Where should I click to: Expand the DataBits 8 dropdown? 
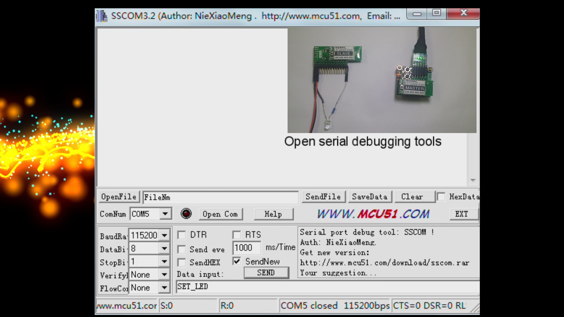pos(164,249)
